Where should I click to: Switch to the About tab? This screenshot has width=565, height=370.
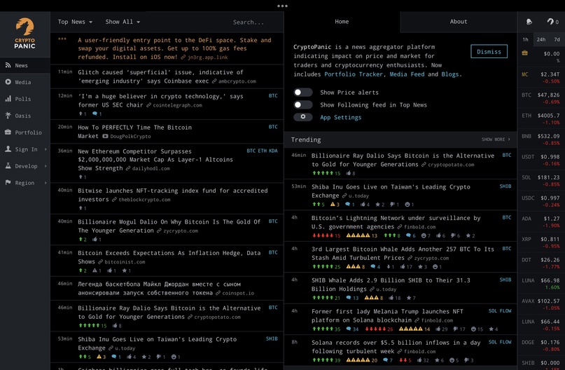tap(459, 22)
